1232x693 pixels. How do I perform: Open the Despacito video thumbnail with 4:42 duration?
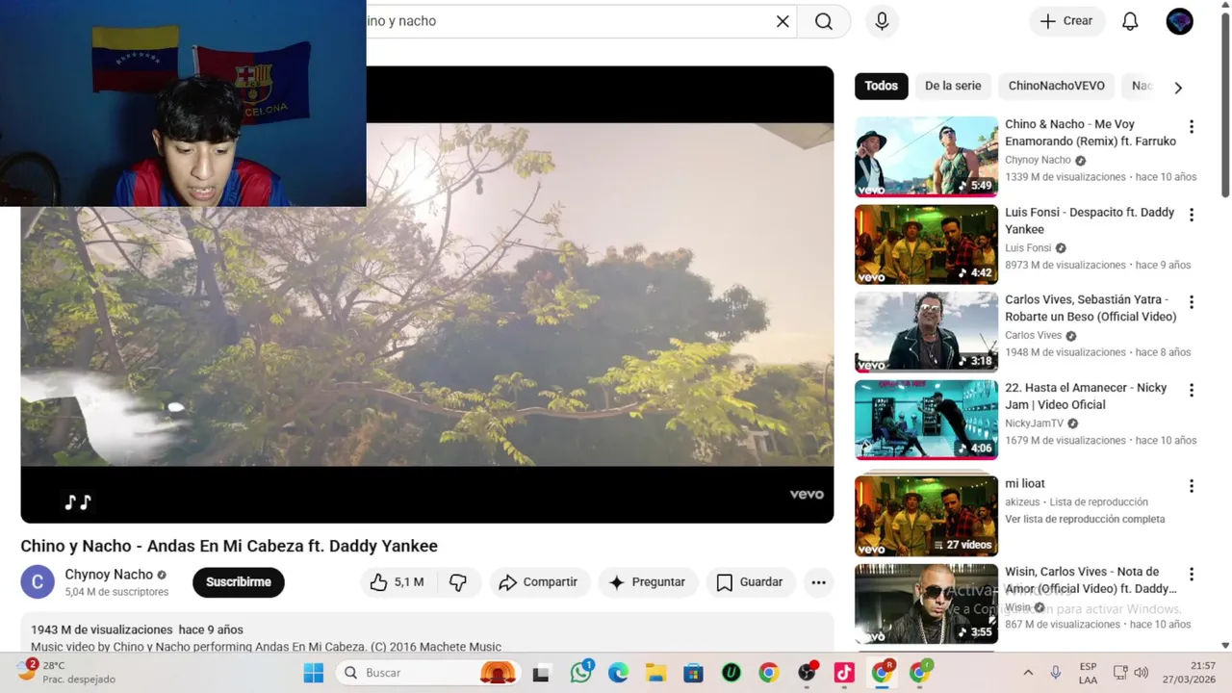tap(926, 244)
